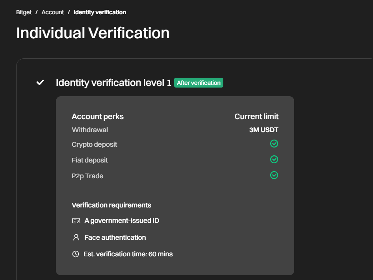373x280 pixels.
Task: Open the Account breadcrumb link
Action: pyautogui.click(x=52, y=12)
